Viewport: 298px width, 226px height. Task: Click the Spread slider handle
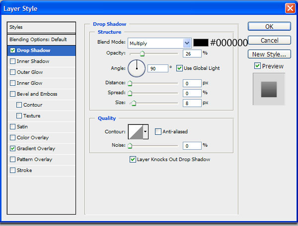[x=130, y=93]
